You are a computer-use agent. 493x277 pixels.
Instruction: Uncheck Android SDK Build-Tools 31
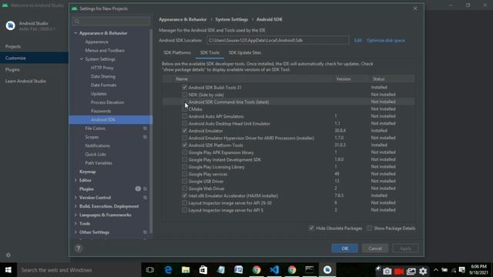click(185, 87)
